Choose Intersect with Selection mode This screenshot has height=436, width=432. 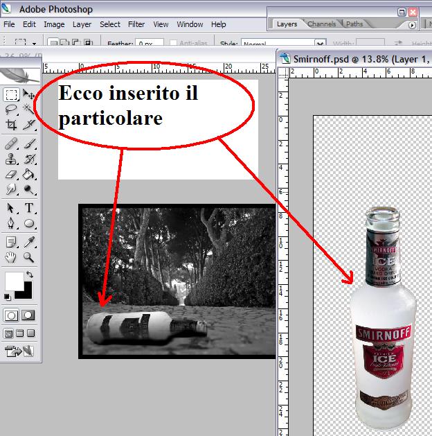(x=88, y=42)
